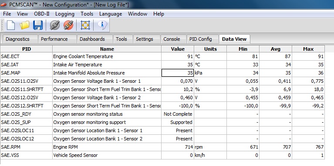Click the Supported value cell

pyautogui.click(x=178, y=122)
